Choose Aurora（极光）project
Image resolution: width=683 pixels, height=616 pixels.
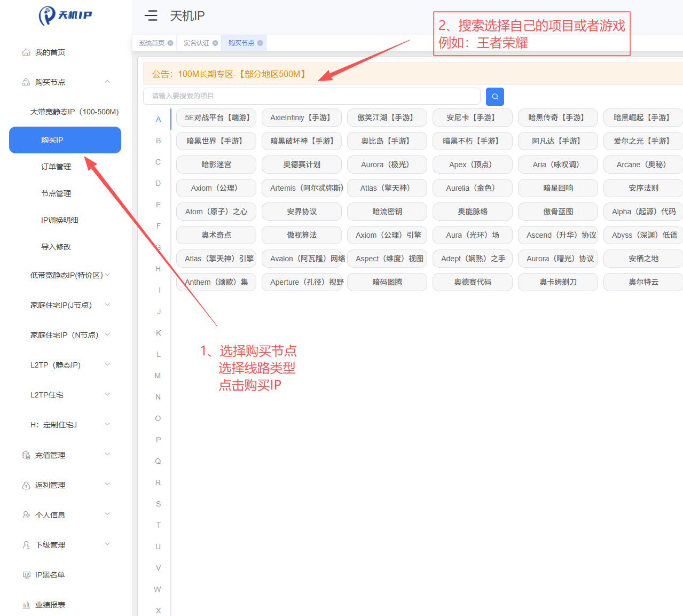pos(387,165)
